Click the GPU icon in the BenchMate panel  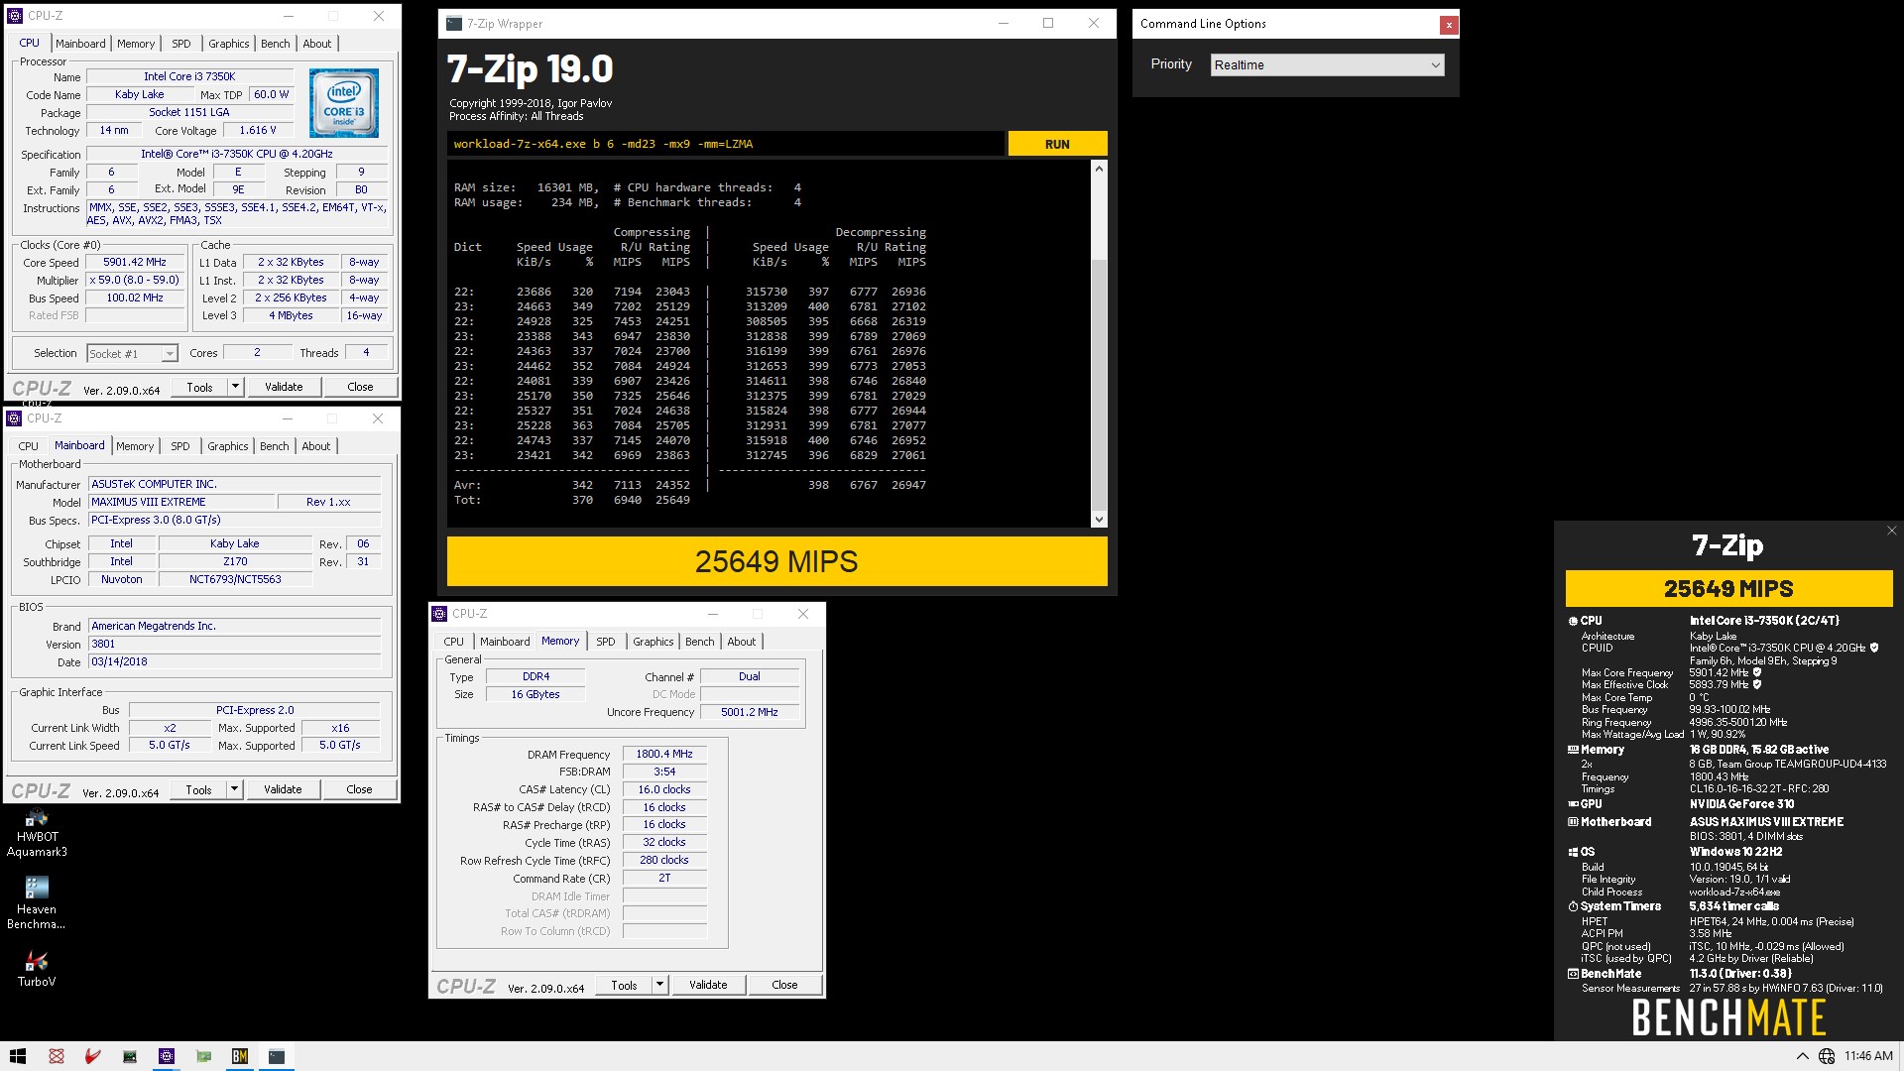click(1573, 804)
